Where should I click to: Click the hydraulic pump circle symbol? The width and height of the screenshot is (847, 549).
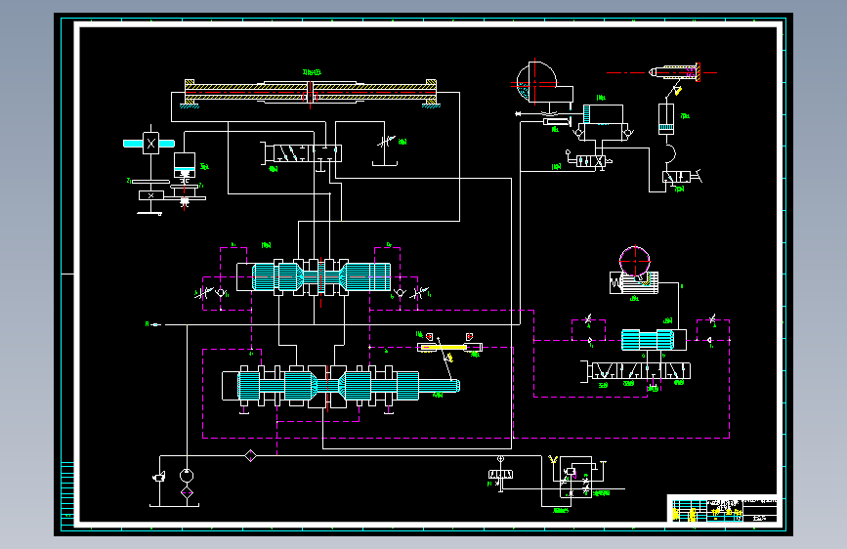click(187, 476)
